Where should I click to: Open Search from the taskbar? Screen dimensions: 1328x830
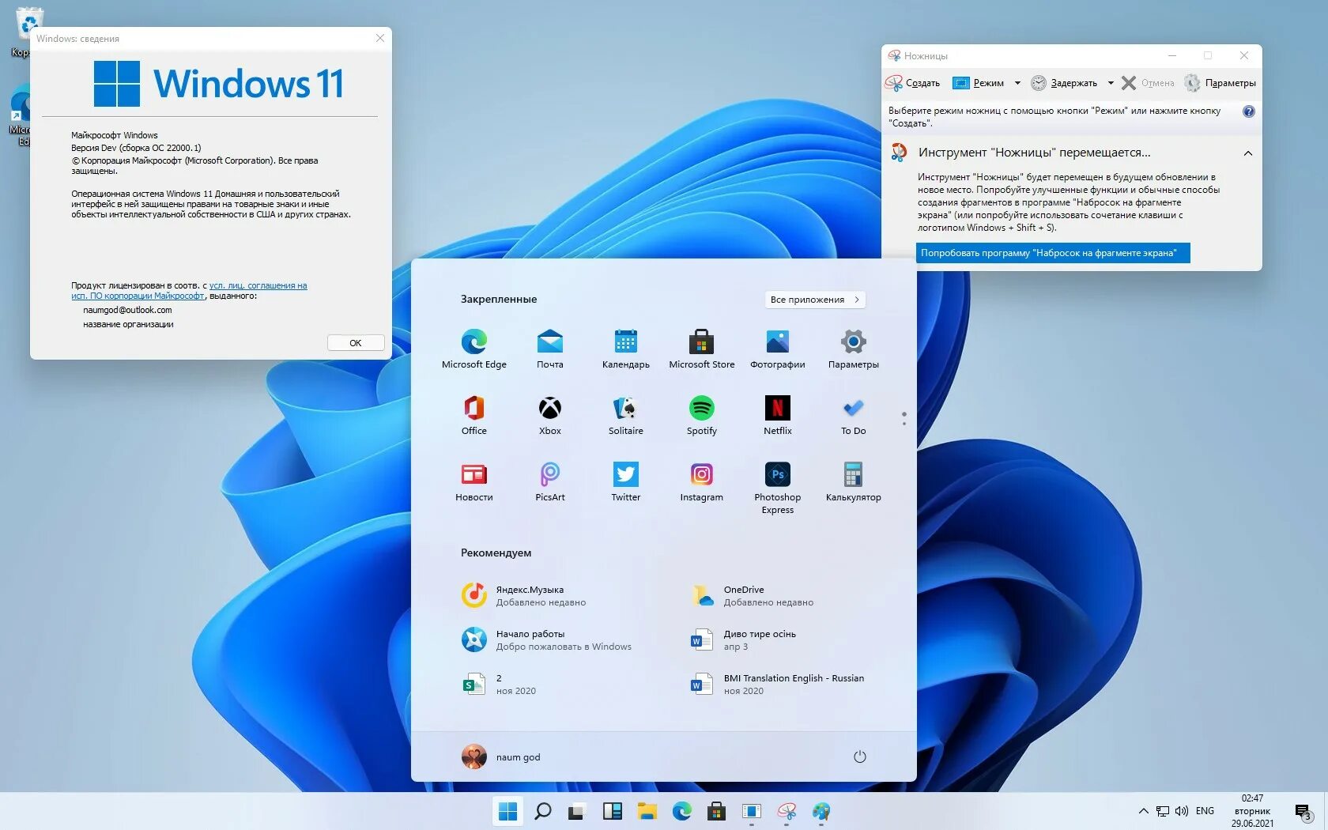click(543, 811)
